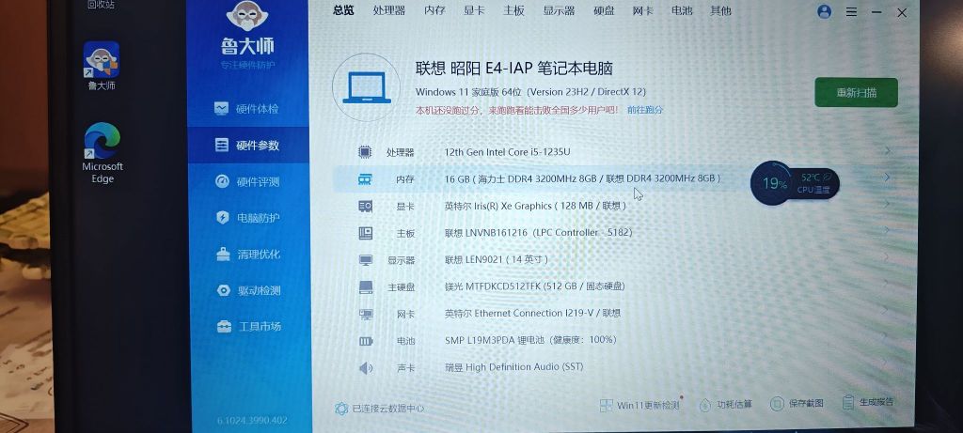
Task: Open the 回收站 desktop icon
Action: pyautogui.click(x=101, y=5)
